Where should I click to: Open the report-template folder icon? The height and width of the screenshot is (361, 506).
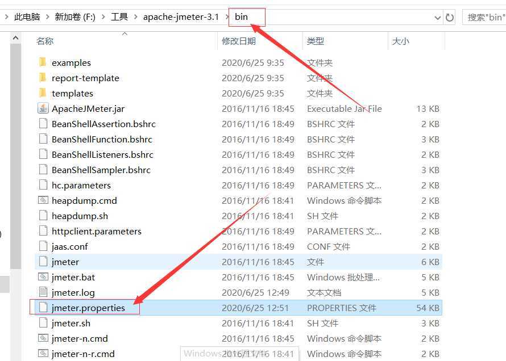pyautogui.click(x=43, y=78)
